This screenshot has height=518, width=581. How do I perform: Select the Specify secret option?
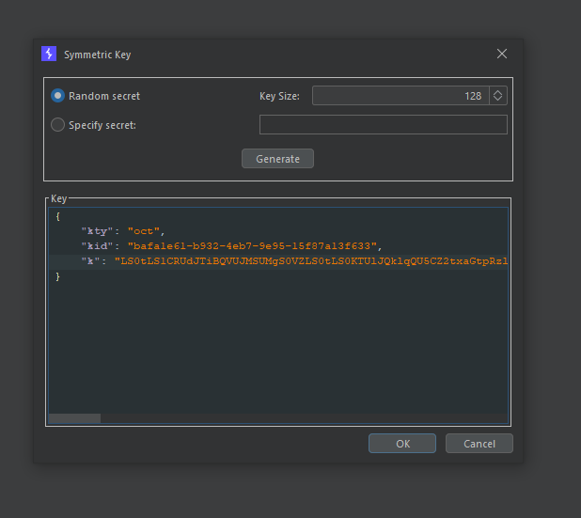coord(58,125)
